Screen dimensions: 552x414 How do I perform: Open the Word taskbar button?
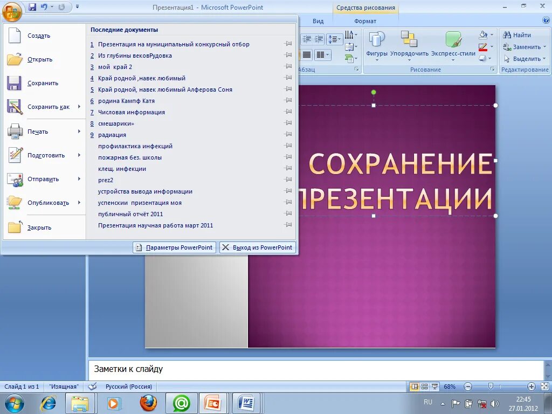coord(246,403)
